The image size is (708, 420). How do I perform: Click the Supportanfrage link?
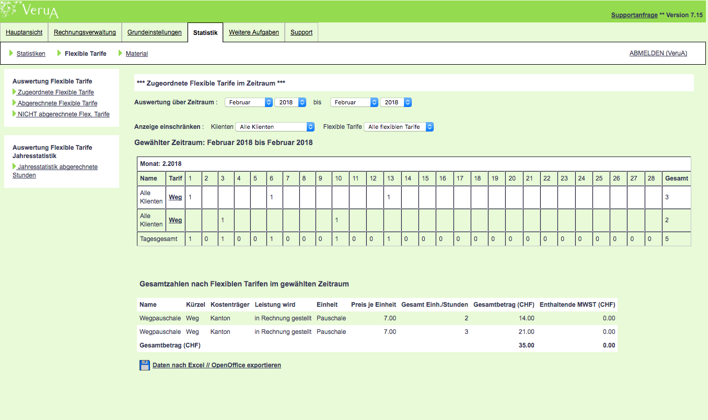click(634, 15)
